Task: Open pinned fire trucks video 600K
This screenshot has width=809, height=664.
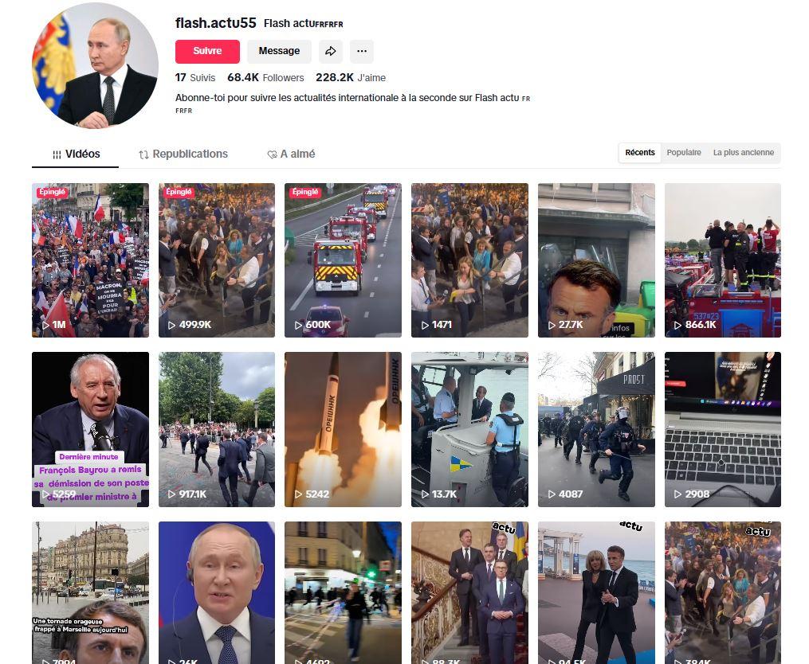Action: tap(343, 260)
